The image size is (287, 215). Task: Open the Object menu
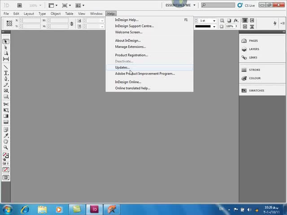click(x=56, y=14)
